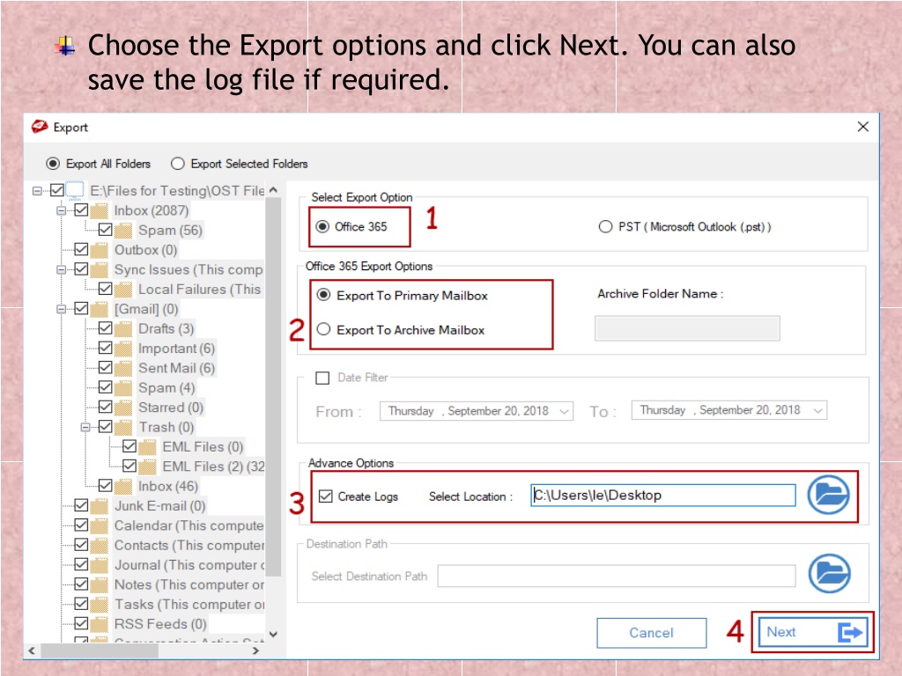Click the folder icon beside Notes
The height and width of the screenshot is (676, 902).
pyautogui.click(x=99, y=584)
